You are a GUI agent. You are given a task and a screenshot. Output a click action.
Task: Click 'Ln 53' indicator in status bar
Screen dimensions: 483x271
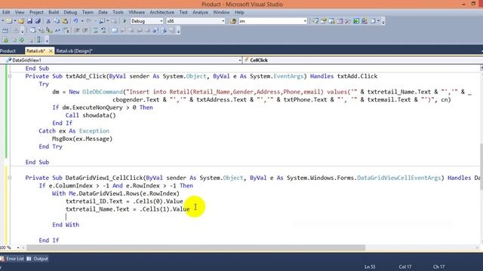370,266
